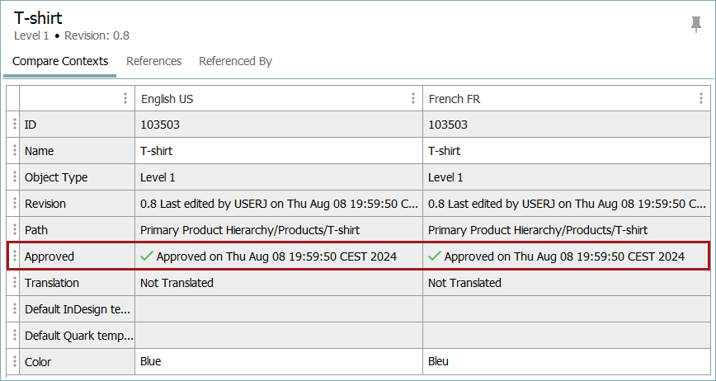
Task: Click the drag handle of the Revision row
Action: (14, 204)
